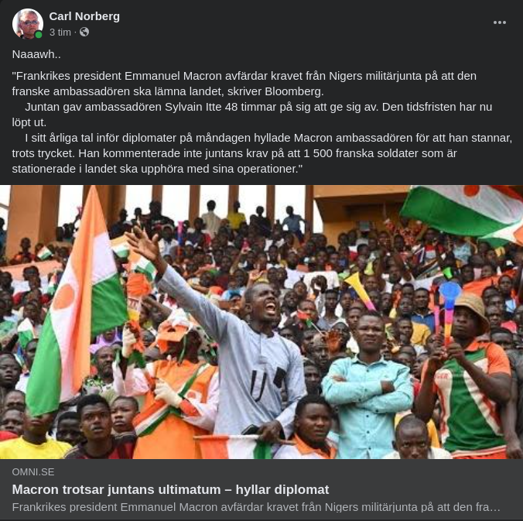Click the waving flag in photo's upper right
The width and height of the screenshot is (523, 521).
[463, 214]
